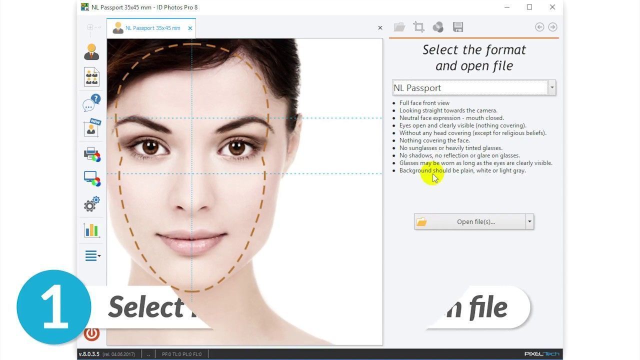Open the statistics bar chart icon
Screen dimensions: 640x360
click(x=91, y=230)
